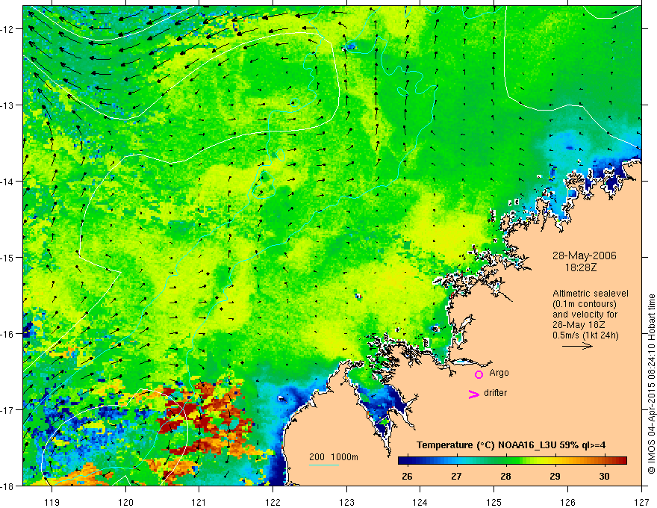Click the 119 longitude axis label
Image resolution: width=657 pixels, height=508 pixels.
point(52,502)
